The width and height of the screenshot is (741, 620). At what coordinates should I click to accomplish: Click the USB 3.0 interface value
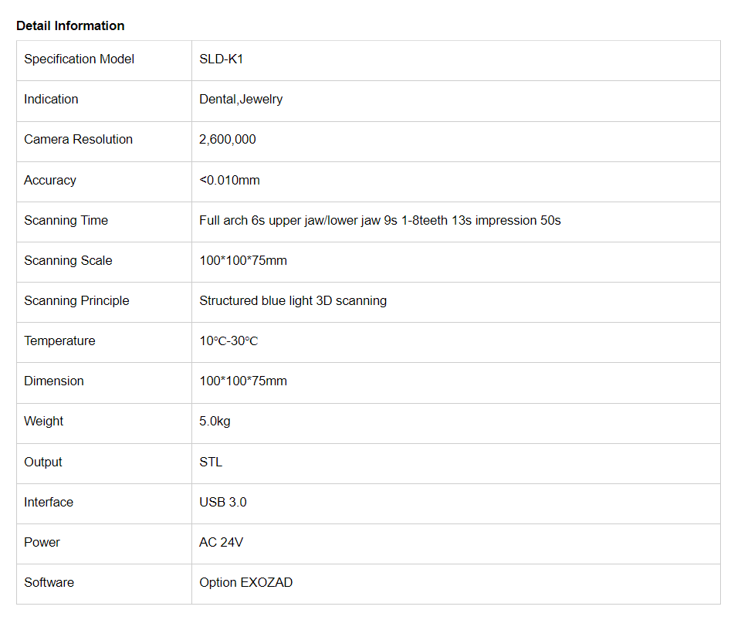pyautogui.click(x=222, y=502)
